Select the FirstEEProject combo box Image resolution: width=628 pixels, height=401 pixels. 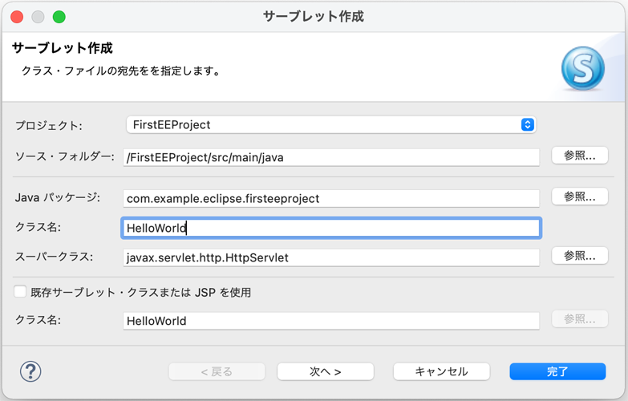[331, 124]
